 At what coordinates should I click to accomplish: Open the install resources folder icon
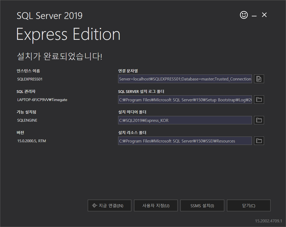pyautogui.click(x=259, y=141)
